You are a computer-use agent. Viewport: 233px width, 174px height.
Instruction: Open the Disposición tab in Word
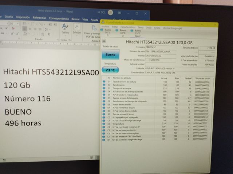tap(23, 17)
